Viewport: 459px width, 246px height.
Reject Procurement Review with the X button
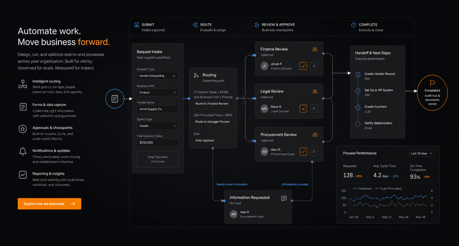[314, 151]
